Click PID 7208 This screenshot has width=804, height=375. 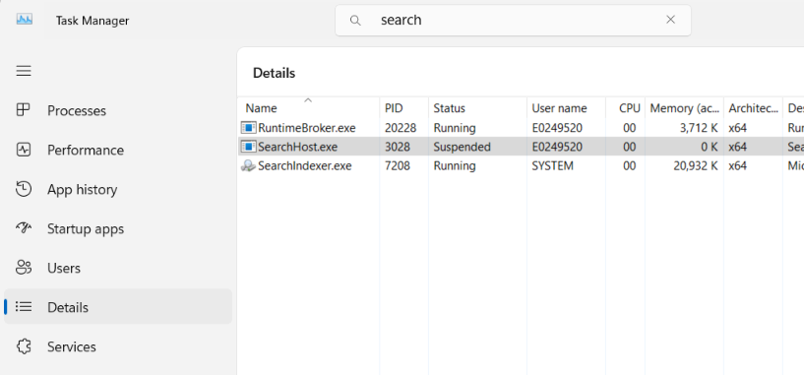pos(398,165)
